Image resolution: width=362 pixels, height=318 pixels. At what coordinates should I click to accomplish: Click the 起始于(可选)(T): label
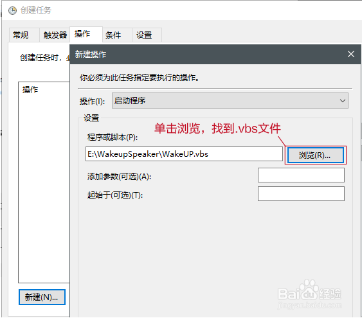coord(115,195)
